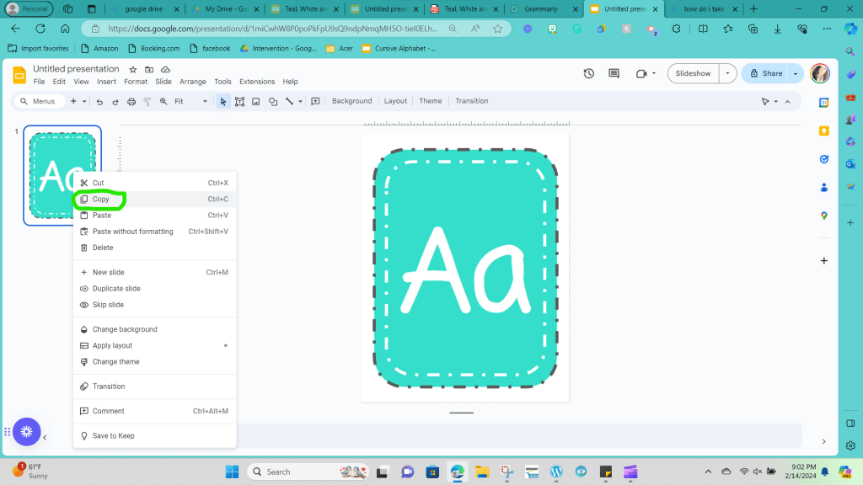
Task: Click the Share button
Action: pyautogui.click(x=766, y=74)
